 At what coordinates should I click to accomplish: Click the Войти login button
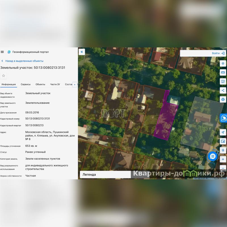(218, 53)
